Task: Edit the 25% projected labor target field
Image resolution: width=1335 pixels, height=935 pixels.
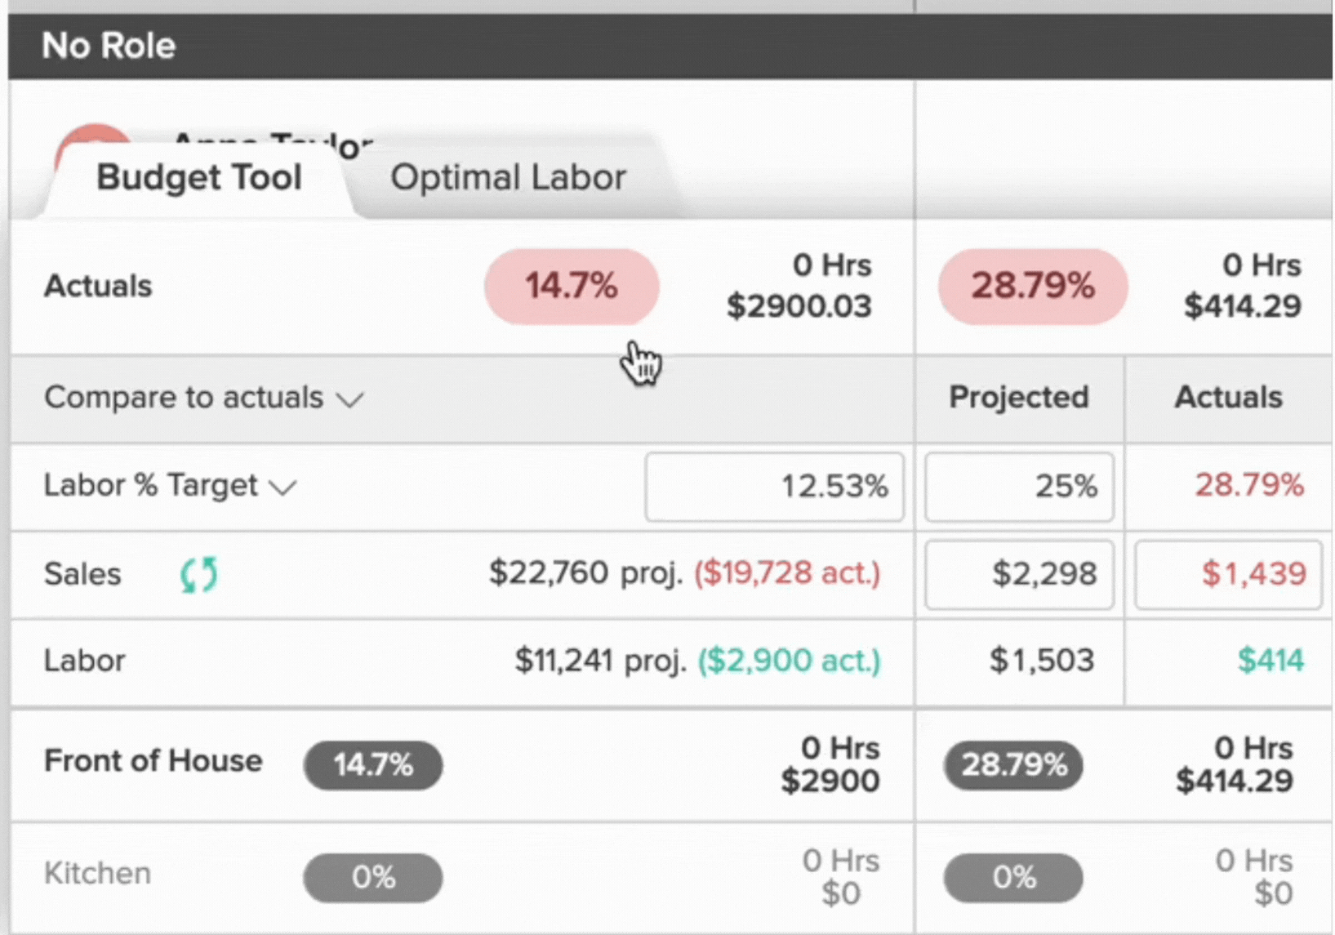Action: 1019,487
